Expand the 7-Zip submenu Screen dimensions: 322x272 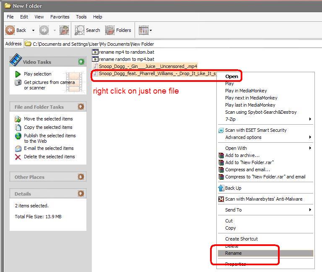tap(265, 119)
